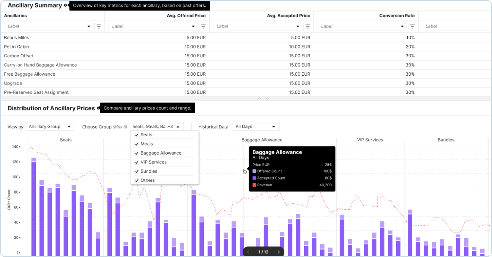Click the Revenue red legend swatch
Image resolution: width=492 pixels, height=257 pixels.
tap(254, 185)
